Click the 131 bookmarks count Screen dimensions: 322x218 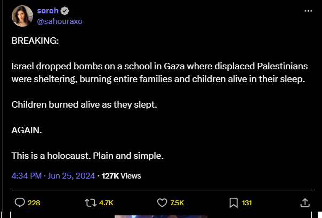pyautogui.click(x=247, y=203)
